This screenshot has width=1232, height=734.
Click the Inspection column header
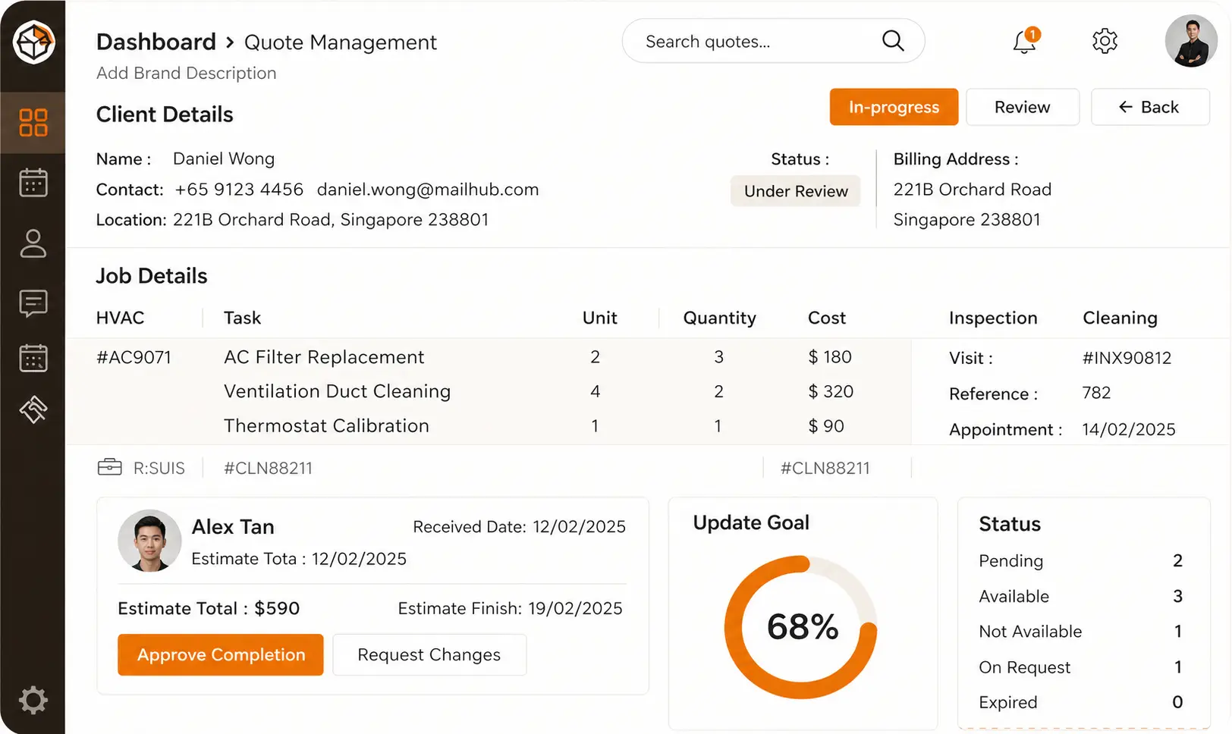(x=993, y=318)
